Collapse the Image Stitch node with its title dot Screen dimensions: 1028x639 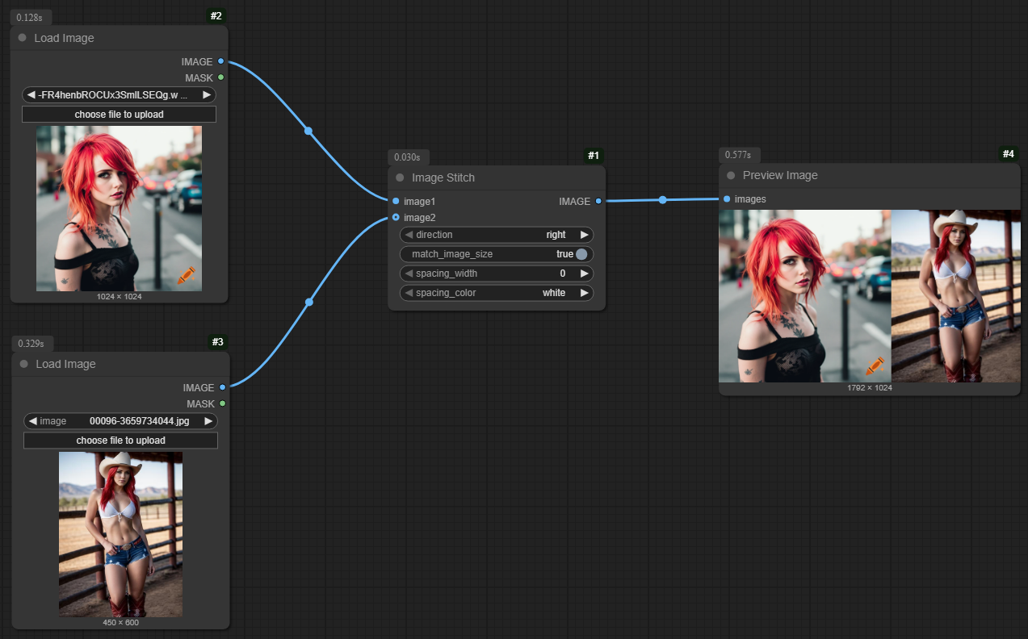(x=400, y=177)
